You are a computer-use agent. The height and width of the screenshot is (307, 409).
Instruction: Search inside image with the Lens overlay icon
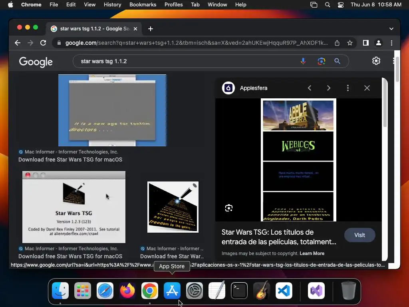pos(229,208)
